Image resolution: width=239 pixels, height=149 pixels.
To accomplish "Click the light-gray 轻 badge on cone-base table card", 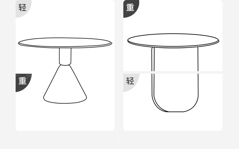I will (22, 8).
